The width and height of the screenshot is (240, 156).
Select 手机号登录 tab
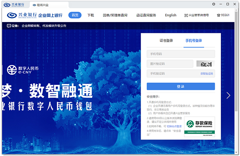pos(193,41)
